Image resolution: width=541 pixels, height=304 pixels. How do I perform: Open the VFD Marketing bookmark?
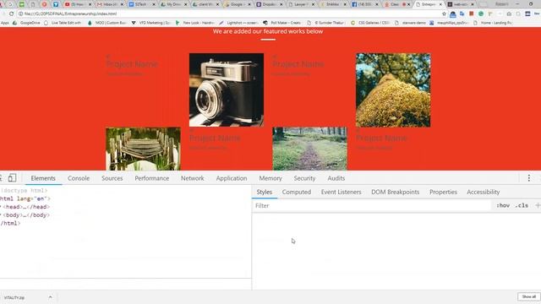(151, 23)
